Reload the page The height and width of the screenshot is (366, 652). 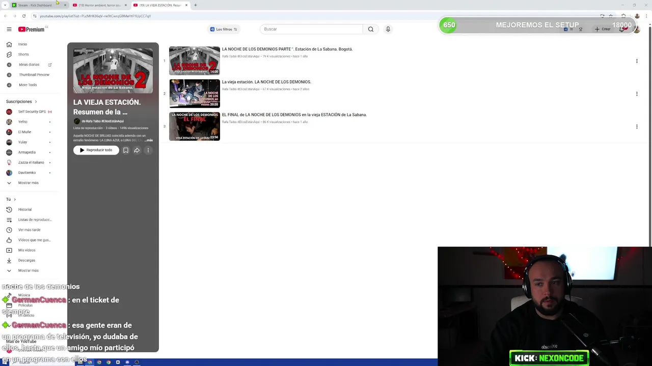23,16
